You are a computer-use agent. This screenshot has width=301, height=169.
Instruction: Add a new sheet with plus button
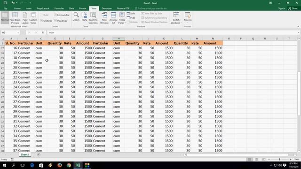[39, 154]
